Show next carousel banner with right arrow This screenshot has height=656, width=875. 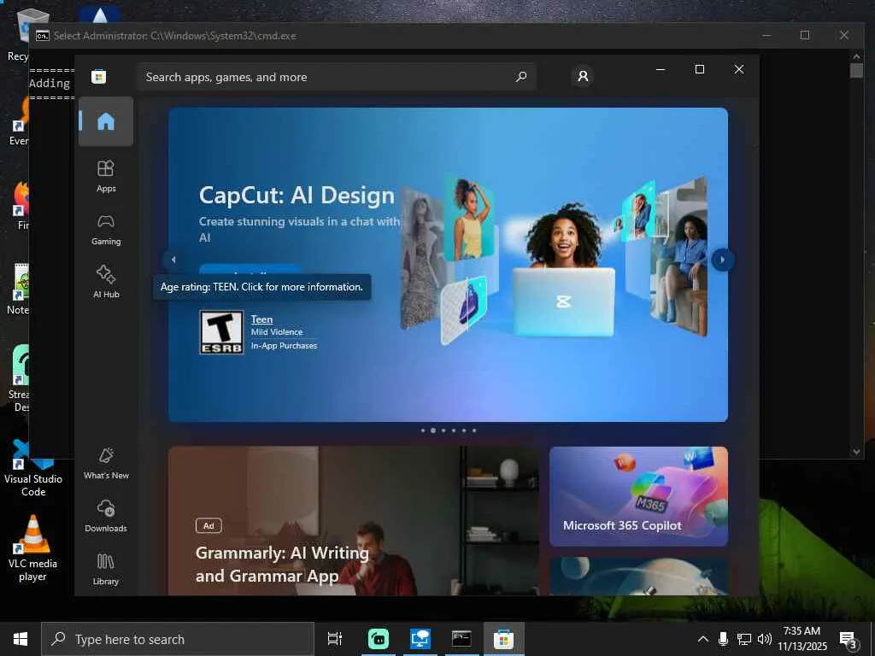click(x=722, y=260)
